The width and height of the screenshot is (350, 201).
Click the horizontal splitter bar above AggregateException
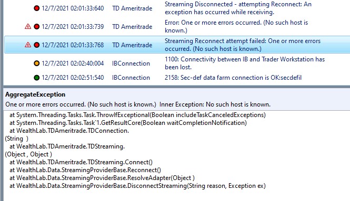[x=176, y=87]
